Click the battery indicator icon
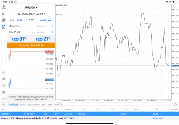The height and width of the screenshot is (125, 179). [x=175, y=2]
